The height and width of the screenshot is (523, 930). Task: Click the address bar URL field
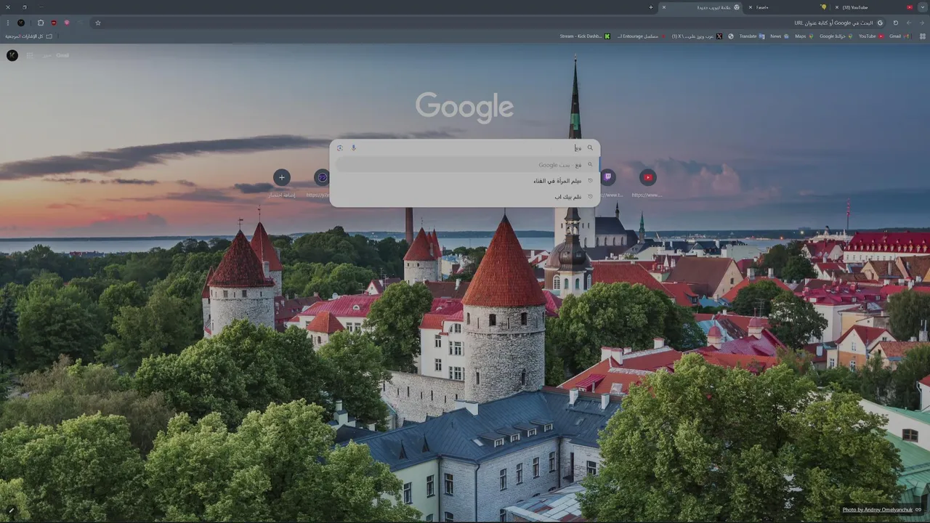(488, 23)
